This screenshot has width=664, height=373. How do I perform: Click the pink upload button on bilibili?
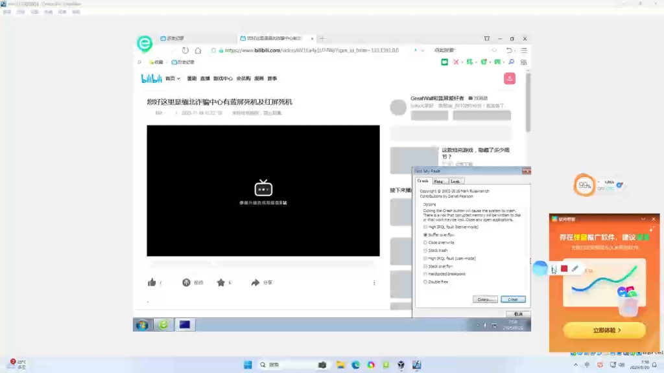coord(510,78)
